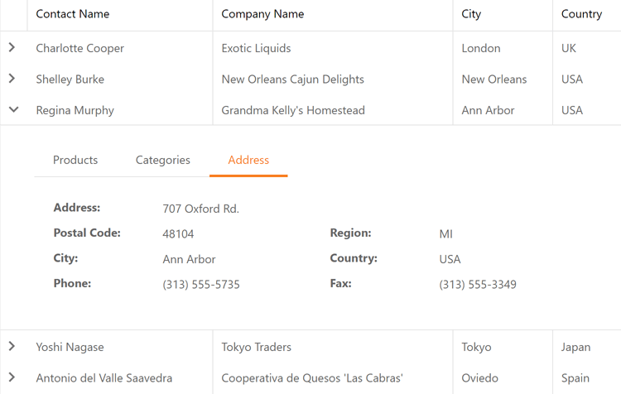Click the Company Name column header
Screen dimensions: 621x394
[x=262, y=14]
